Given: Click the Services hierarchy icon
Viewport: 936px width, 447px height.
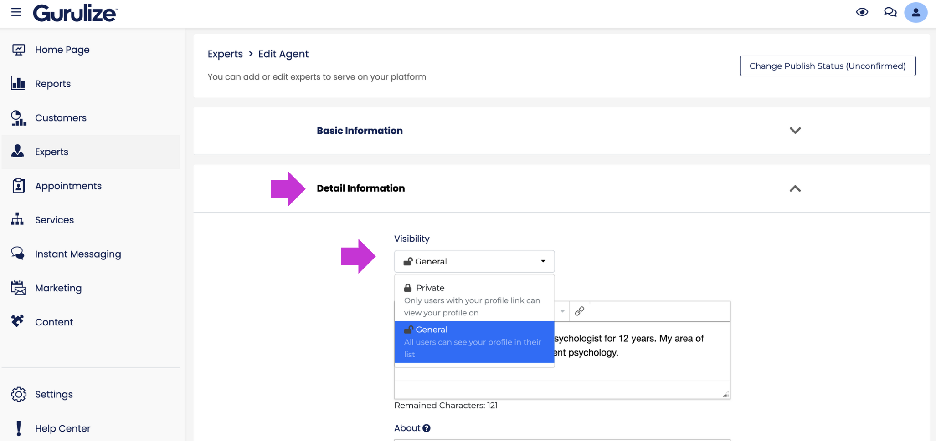Looking at the screenshot, I should [x=17, y=219].
